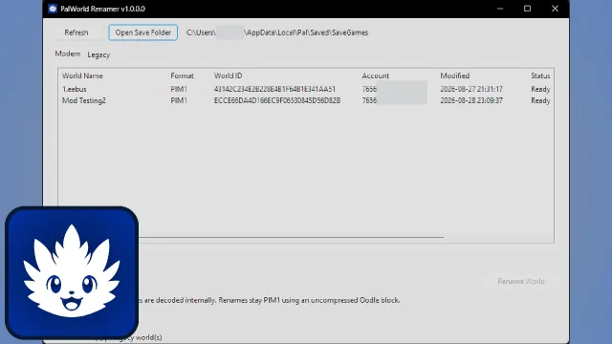
Task: Click world ID 43142C234E2B228E4B1F64B1E341AA51
Action: pyautogui.click(x=274, y=89)
